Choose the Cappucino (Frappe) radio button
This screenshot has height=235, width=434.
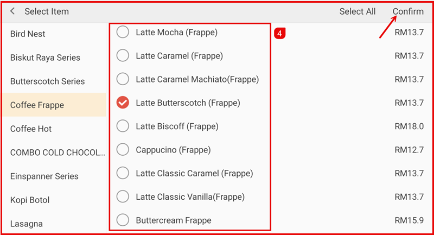(x=123, y=149)
